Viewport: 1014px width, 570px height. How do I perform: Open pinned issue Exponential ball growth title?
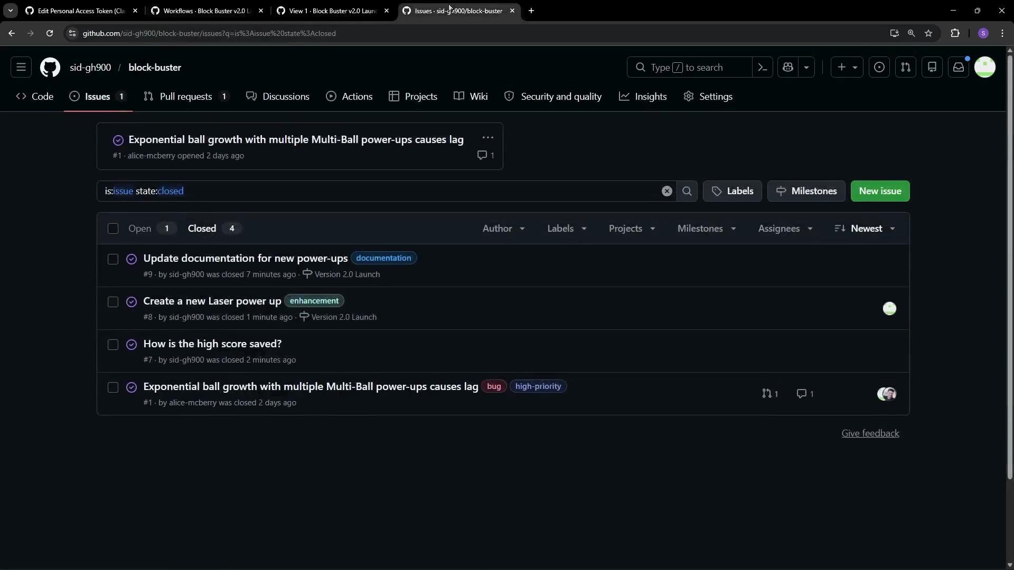296,140
